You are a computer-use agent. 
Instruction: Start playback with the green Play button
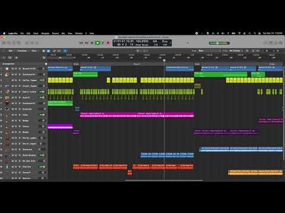pos(97,43)
